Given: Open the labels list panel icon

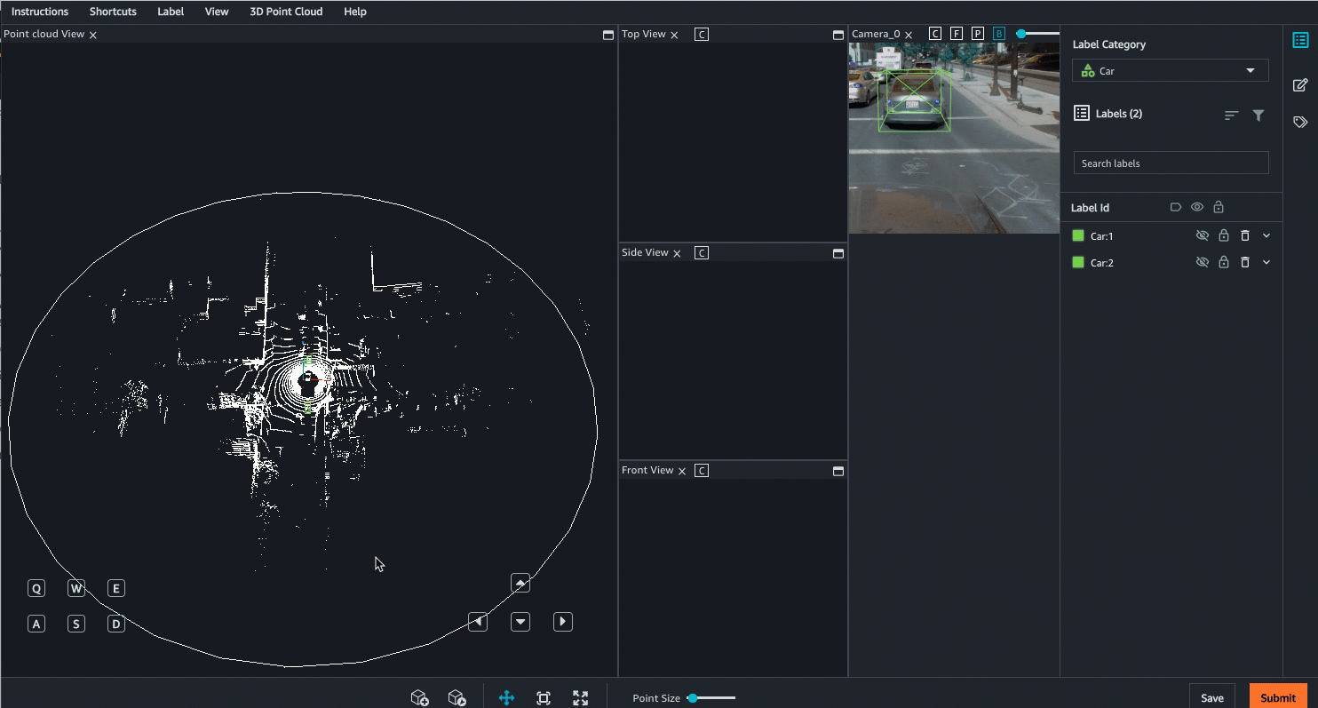Looking at the screenshot, I should click(x=1301, y=39).
